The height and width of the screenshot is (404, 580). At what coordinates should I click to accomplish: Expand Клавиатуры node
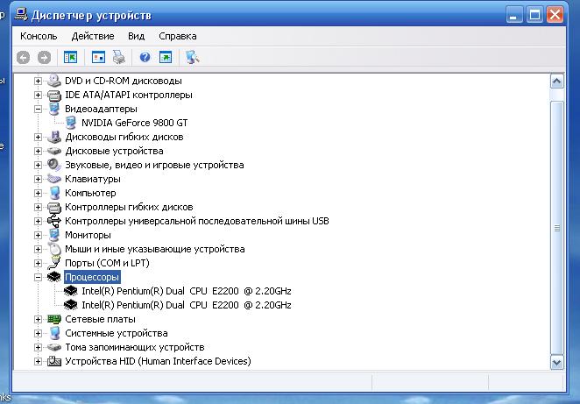38,179
